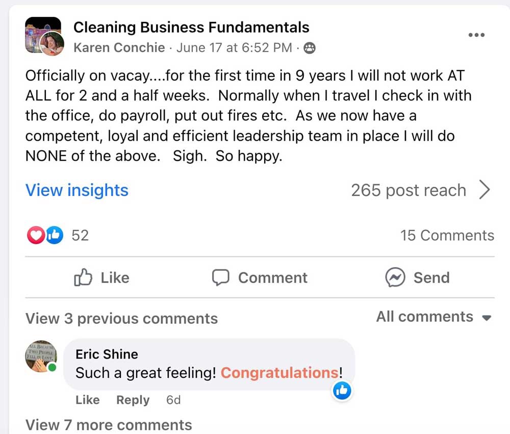The height and width of the screenshot is (434, 510).
Task: Click the group privacy members icon
Action: click(309, 48)
